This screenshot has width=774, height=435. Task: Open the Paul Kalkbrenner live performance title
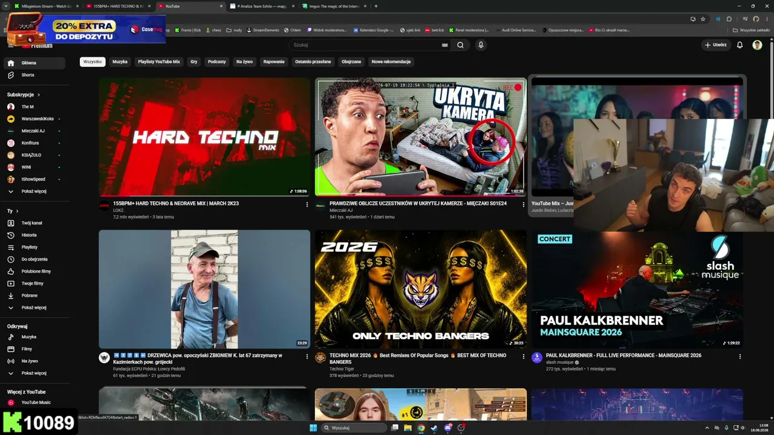point(623,355)
